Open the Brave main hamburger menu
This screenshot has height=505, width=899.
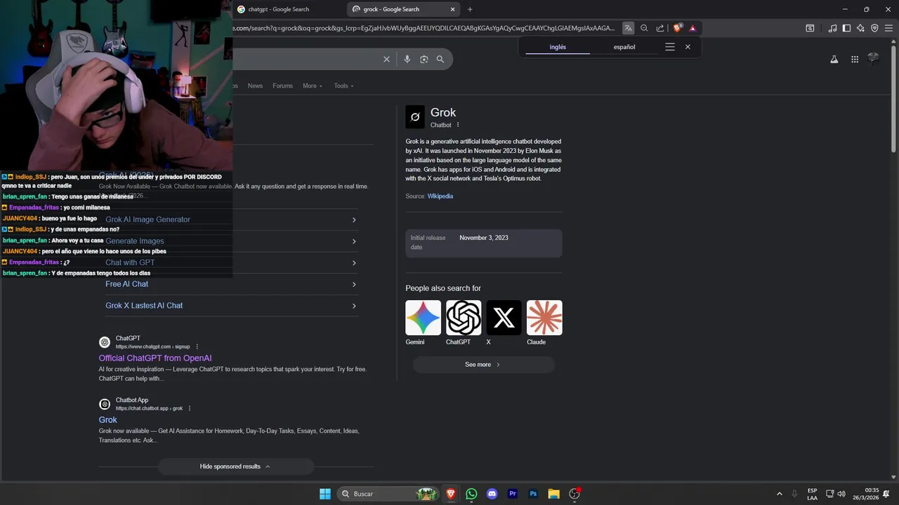click(x=888, y=28)
